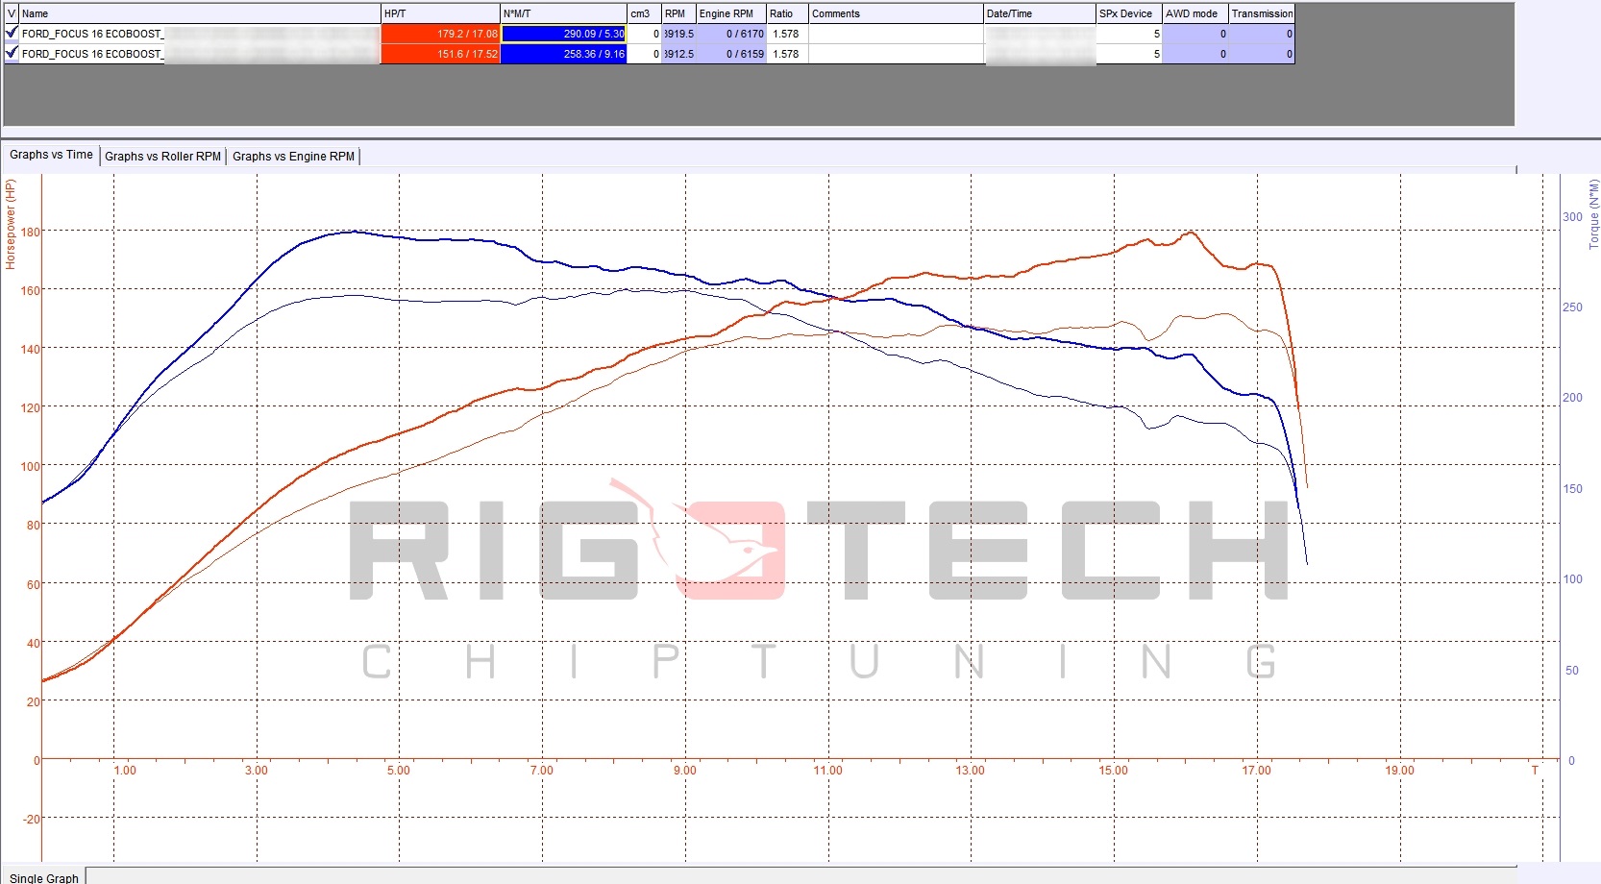Image resolution: width=1601 pixels, height=884 pixels.
Task: Switch to Graphs vs Time tab
Action: point(51,155)
